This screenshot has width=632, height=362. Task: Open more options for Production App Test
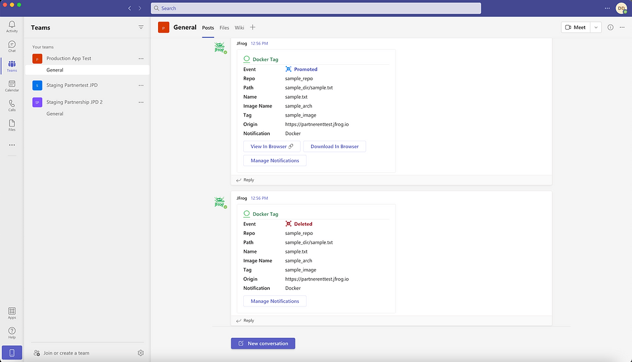coord(141,58)
